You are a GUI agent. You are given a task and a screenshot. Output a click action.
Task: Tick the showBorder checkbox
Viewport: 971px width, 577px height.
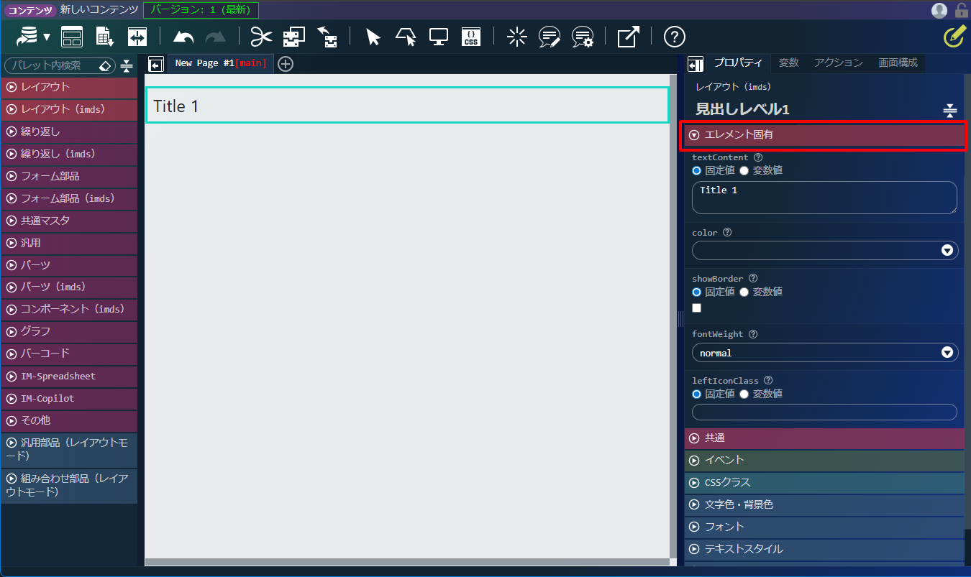pyautogui.click(x=696, y=308)
